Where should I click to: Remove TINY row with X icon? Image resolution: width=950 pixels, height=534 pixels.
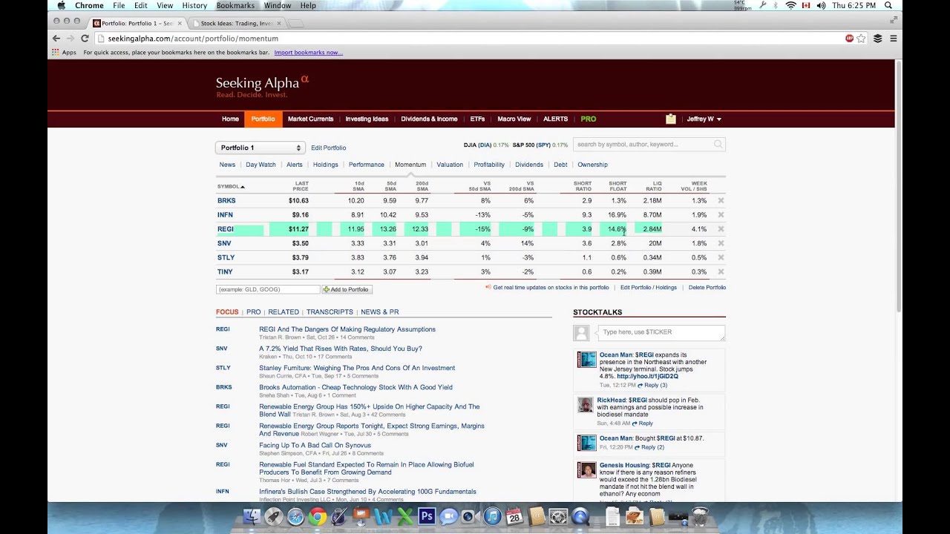721,271
